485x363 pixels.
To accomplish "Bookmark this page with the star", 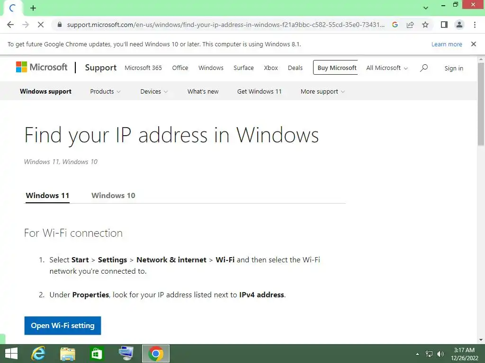I will tap(425, 25).
